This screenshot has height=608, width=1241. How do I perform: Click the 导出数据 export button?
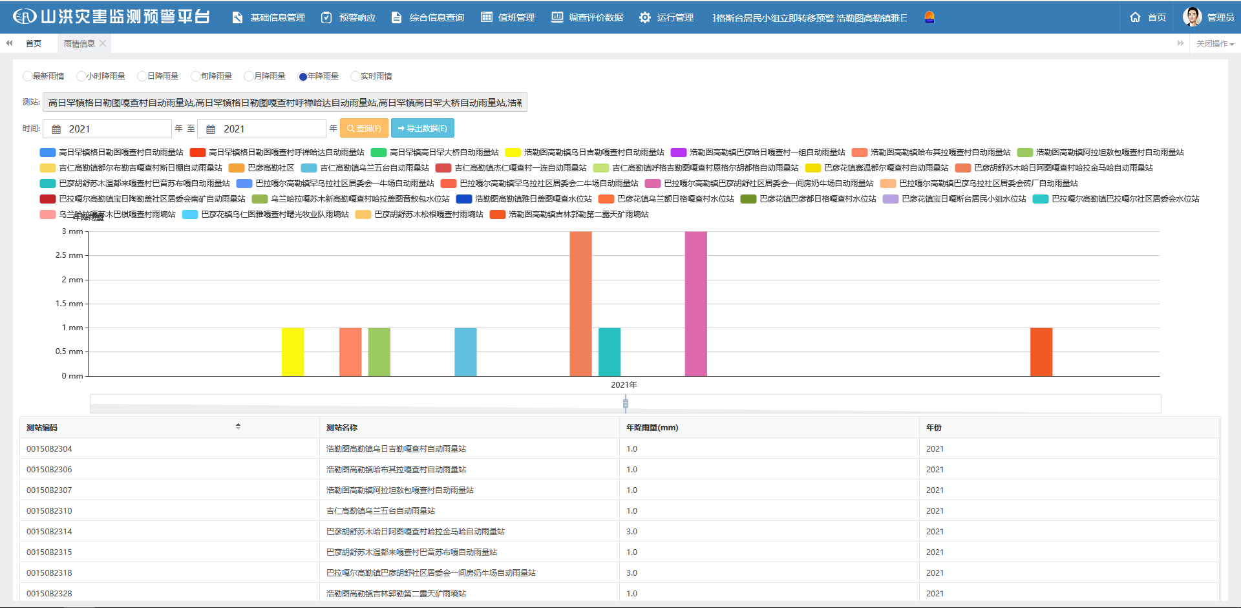(422, 129)
